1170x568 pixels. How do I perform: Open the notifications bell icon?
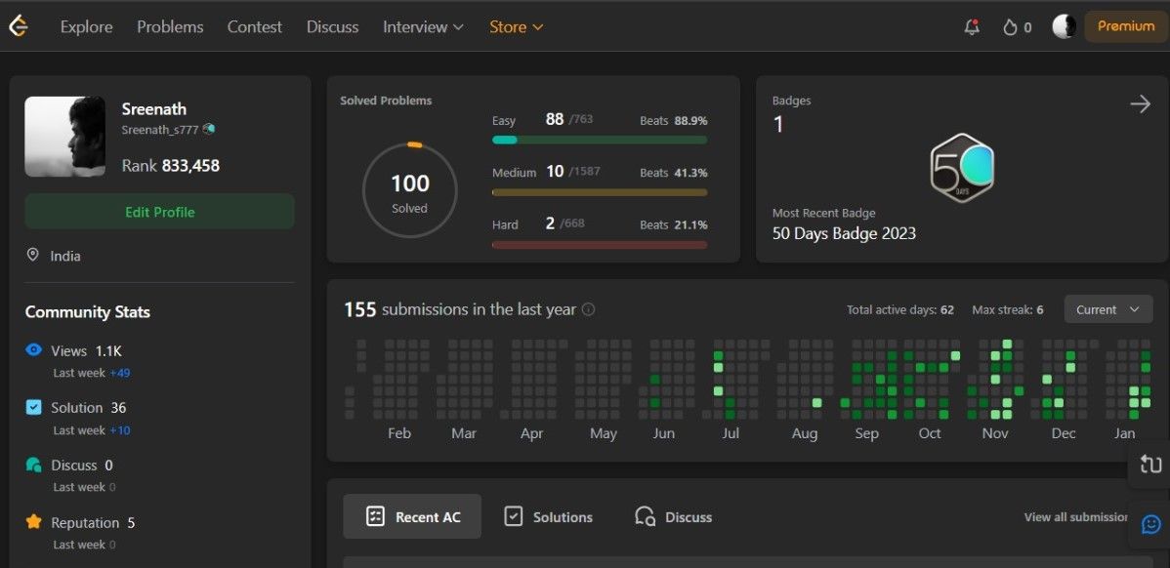(x=971, y=27)
